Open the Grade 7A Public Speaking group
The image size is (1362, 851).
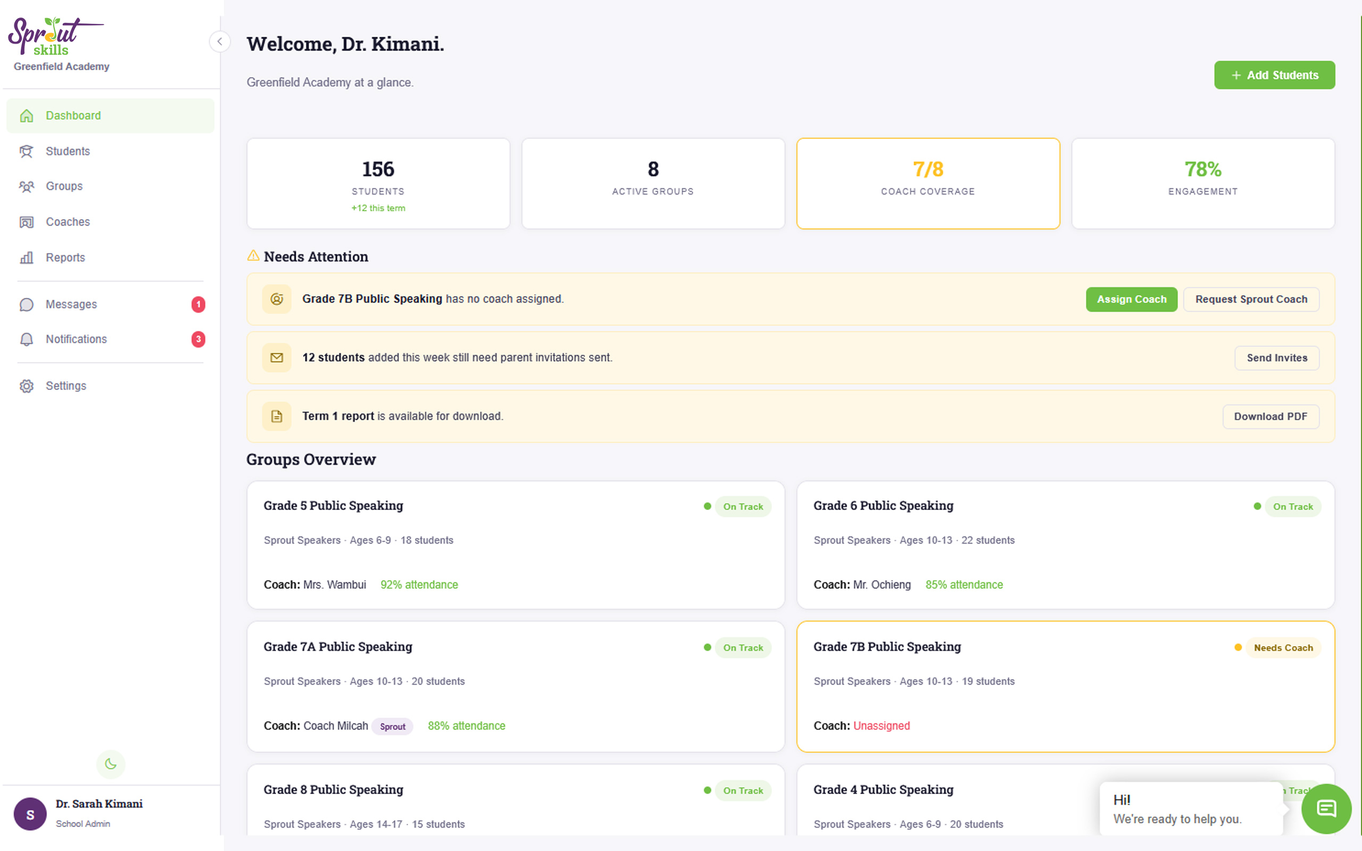[516, 686]
